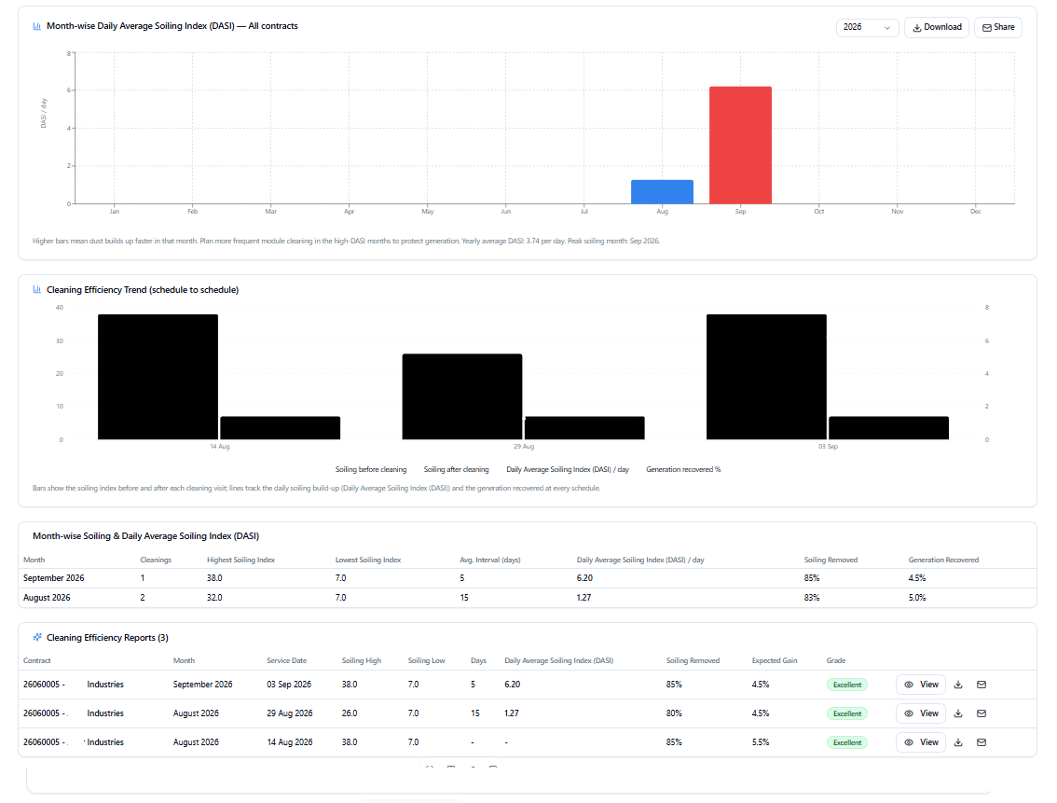Click the tall 29 Aug soiling-before bar
Image resolution: width=1057 pixels, height=803 pixels.
(462, 396)
